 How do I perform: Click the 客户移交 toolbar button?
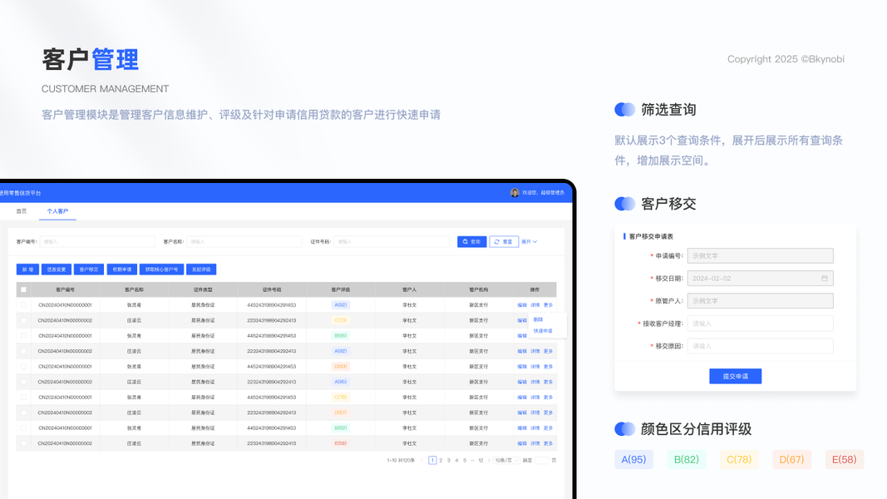(89, 269)
